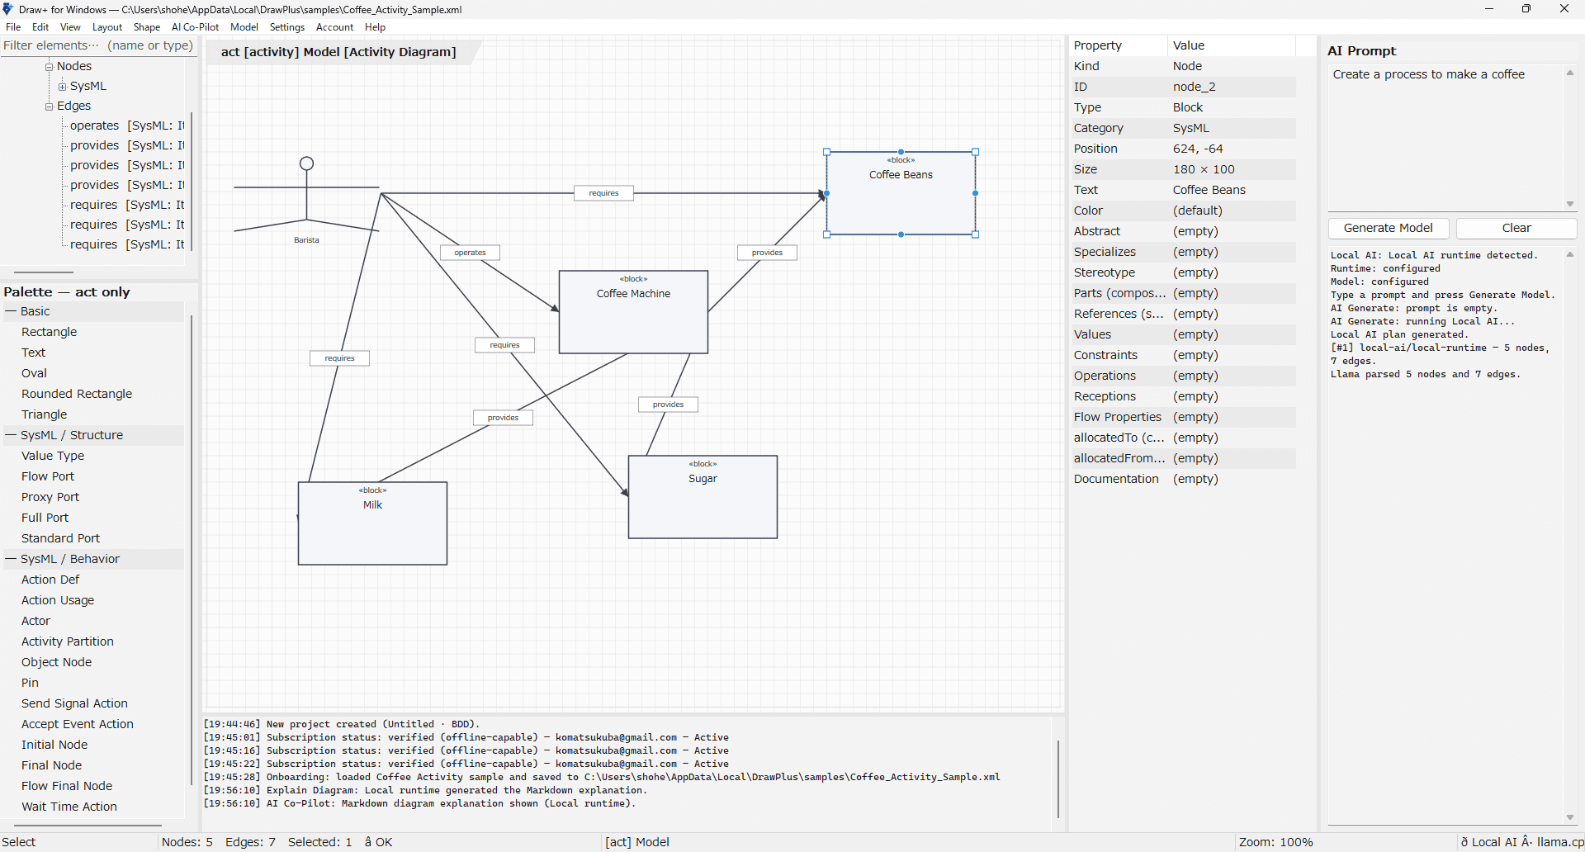Image resolution: width=1585 pixels, height=852 pixels.
Task: Open the AI Co-Pilot menu
Action: 195,27
